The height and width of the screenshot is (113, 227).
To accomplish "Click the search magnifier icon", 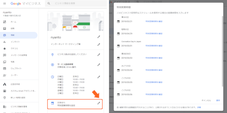I will point(49,3).
